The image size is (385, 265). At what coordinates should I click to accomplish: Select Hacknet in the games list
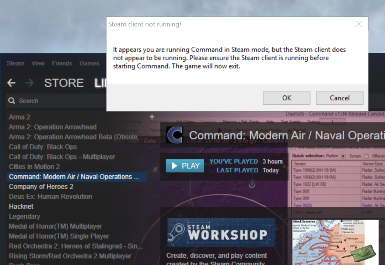(x=21, y=207)
